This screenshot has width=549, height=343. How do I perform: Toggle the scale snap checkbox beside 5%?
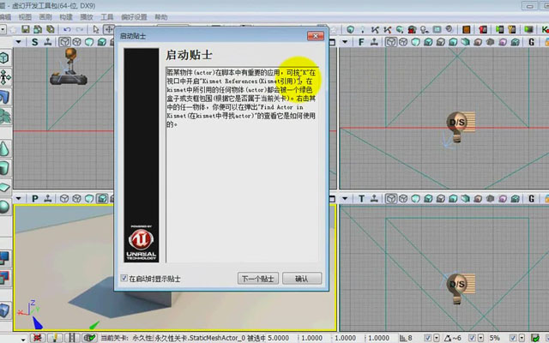(x=513, y=338)
